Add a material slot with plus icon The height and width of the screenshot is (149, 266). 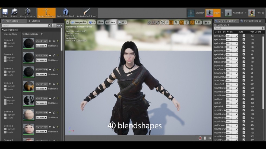pyautogui.click(x=42, y=34)
